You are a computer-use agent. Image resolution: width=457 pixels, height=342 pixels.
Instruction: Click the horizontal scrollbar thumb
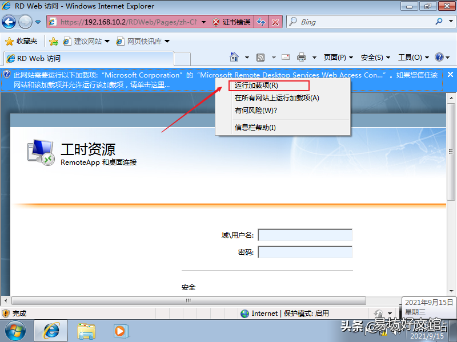(189, 300)
